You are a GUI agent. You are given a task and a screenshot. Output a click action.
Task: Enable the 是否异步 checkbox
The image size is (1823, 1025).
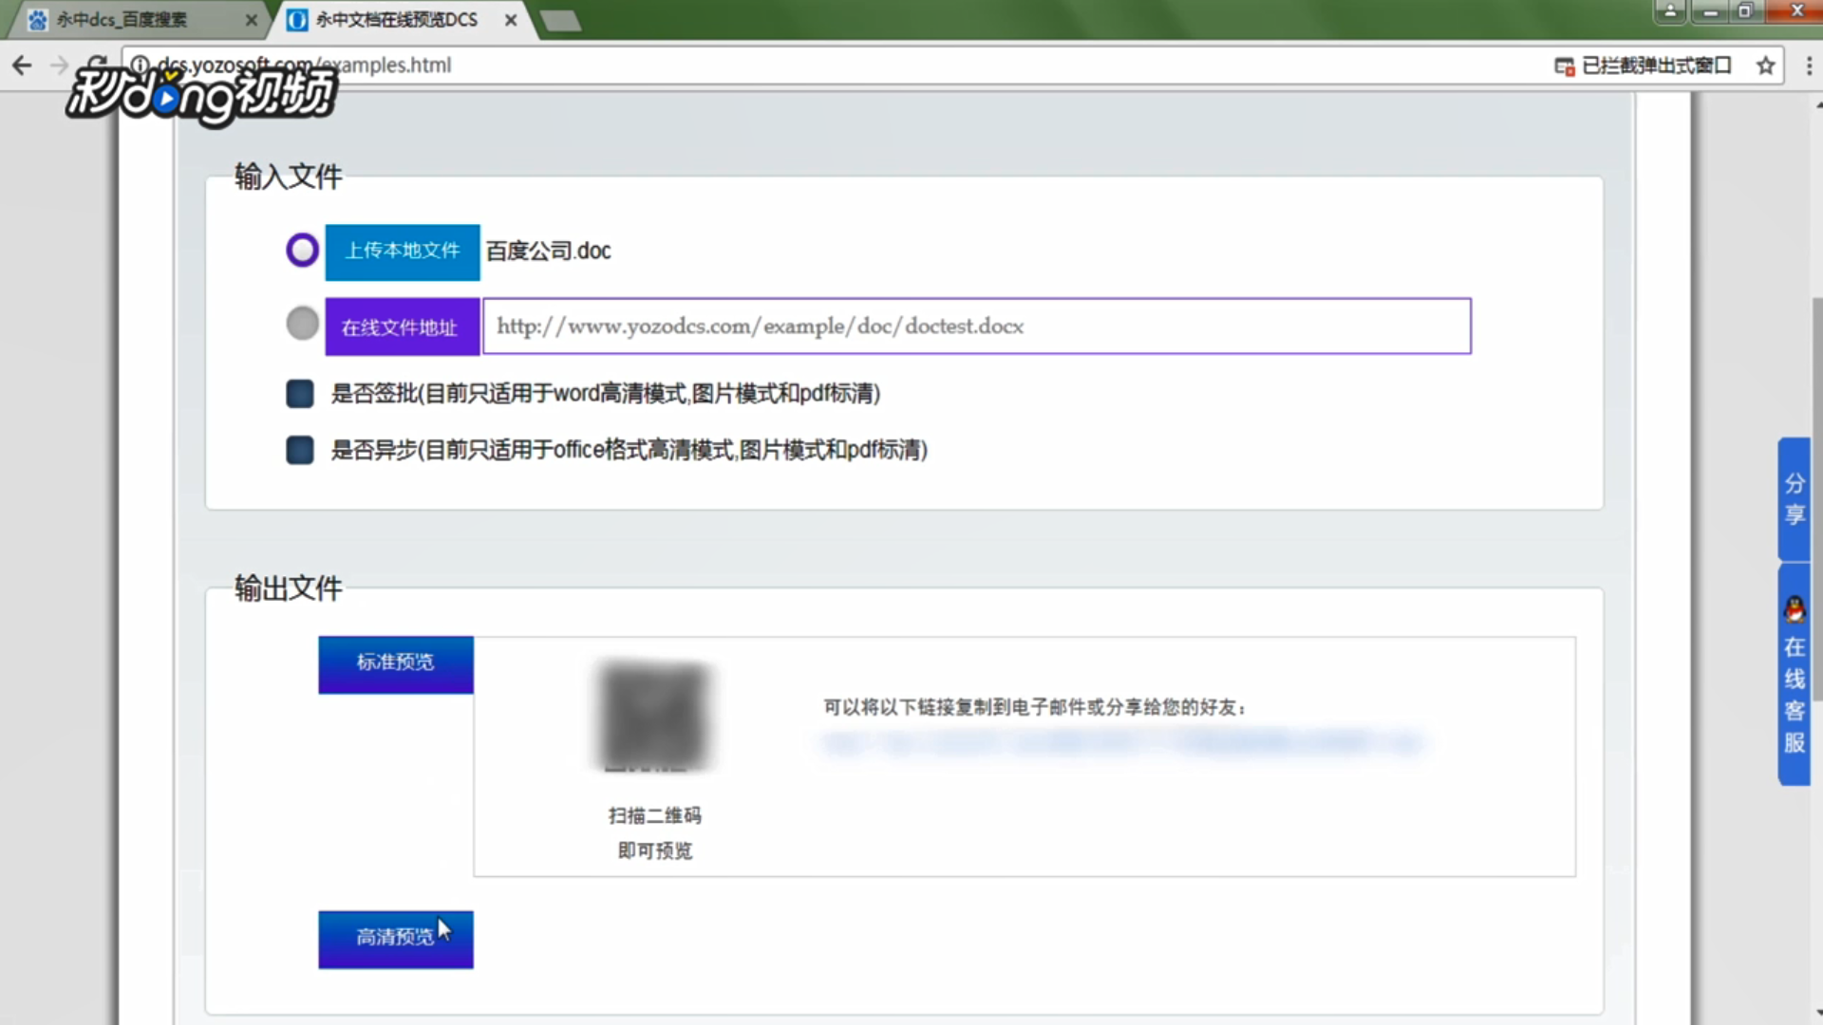pos(300,450)
